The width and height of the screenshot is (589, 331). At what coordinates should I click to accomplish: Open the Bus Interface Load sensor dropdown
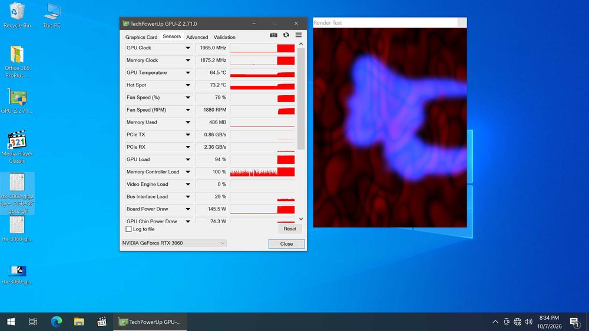point(188,196)
